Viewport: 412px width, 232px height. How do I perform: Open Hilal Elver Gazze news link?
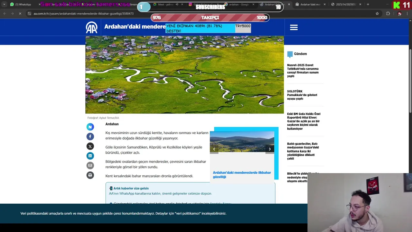[304, 121]
